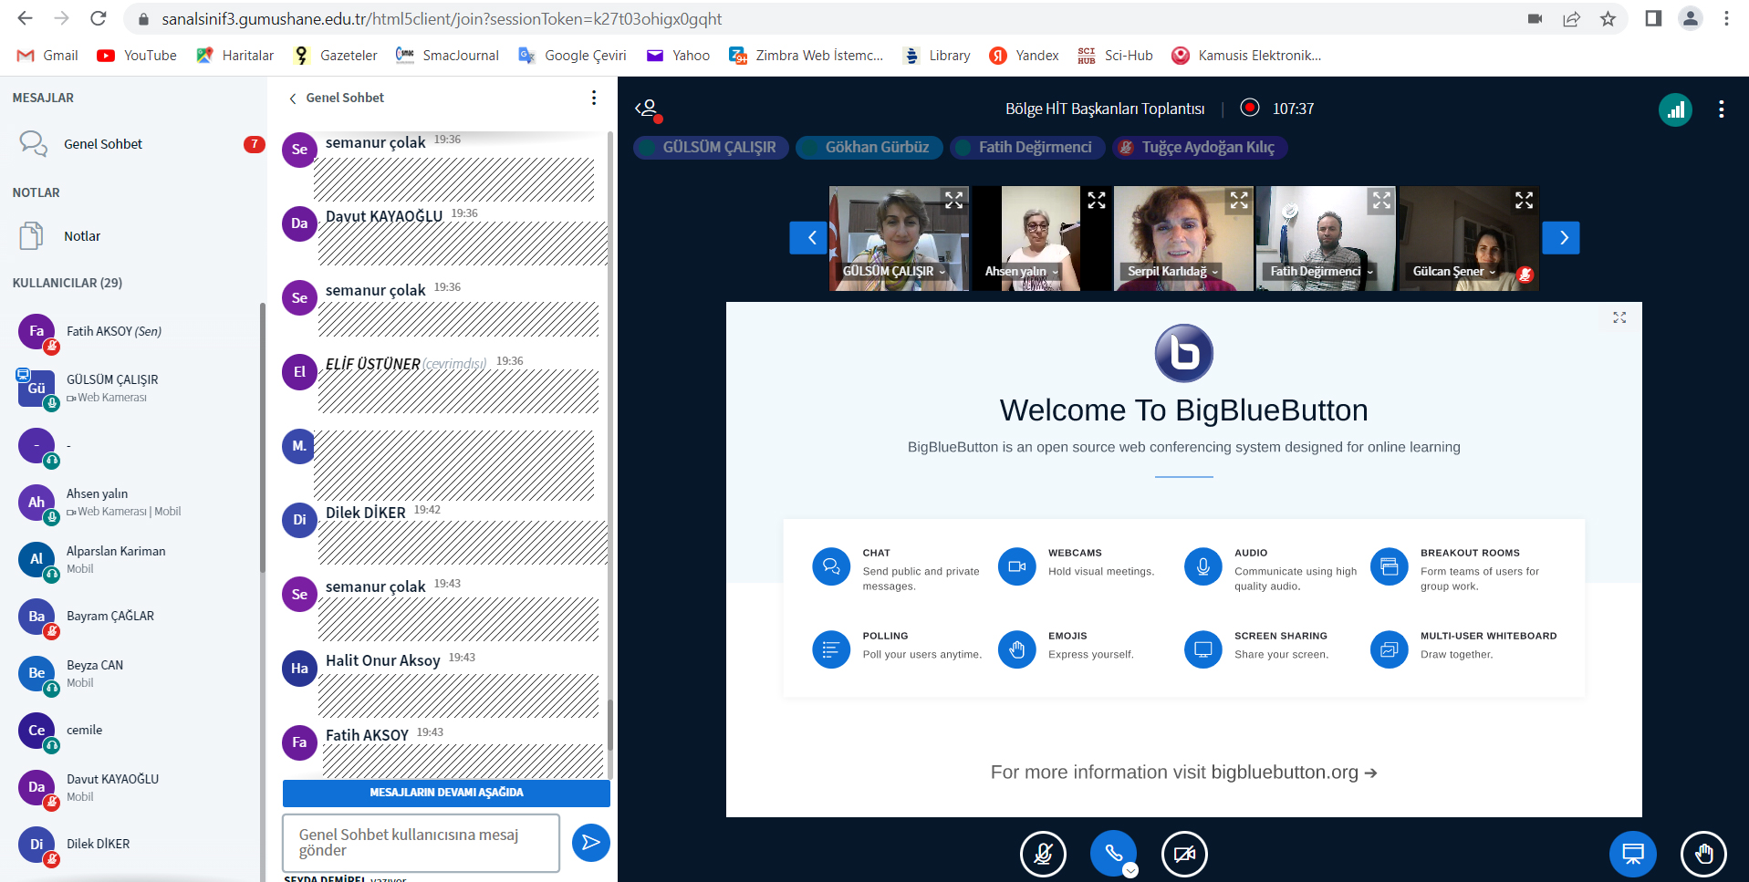Click Gökhan Gürbüz talking indicator

point(869,148)
